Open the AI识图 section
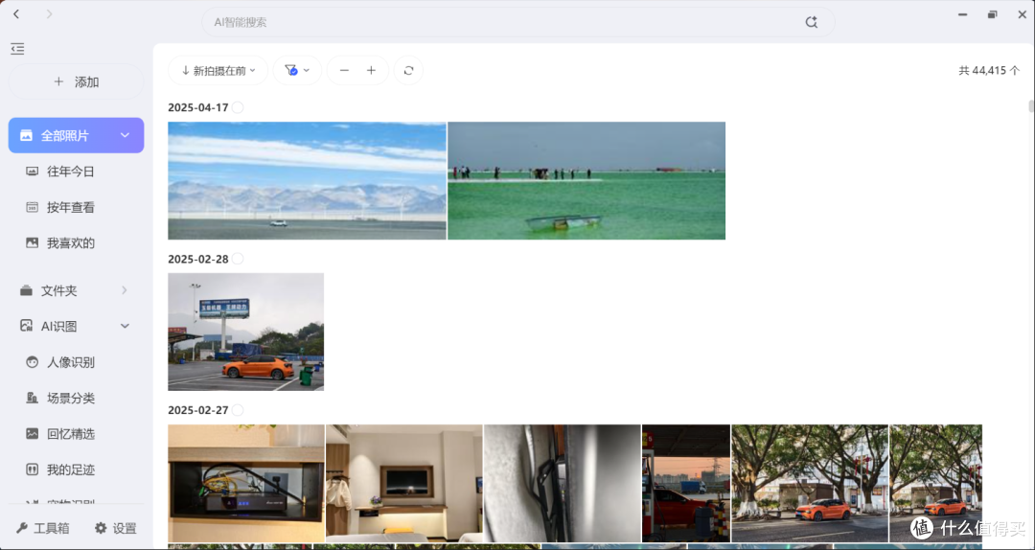Viewport: 1035px width, 550px height. [x=76, y=326]
